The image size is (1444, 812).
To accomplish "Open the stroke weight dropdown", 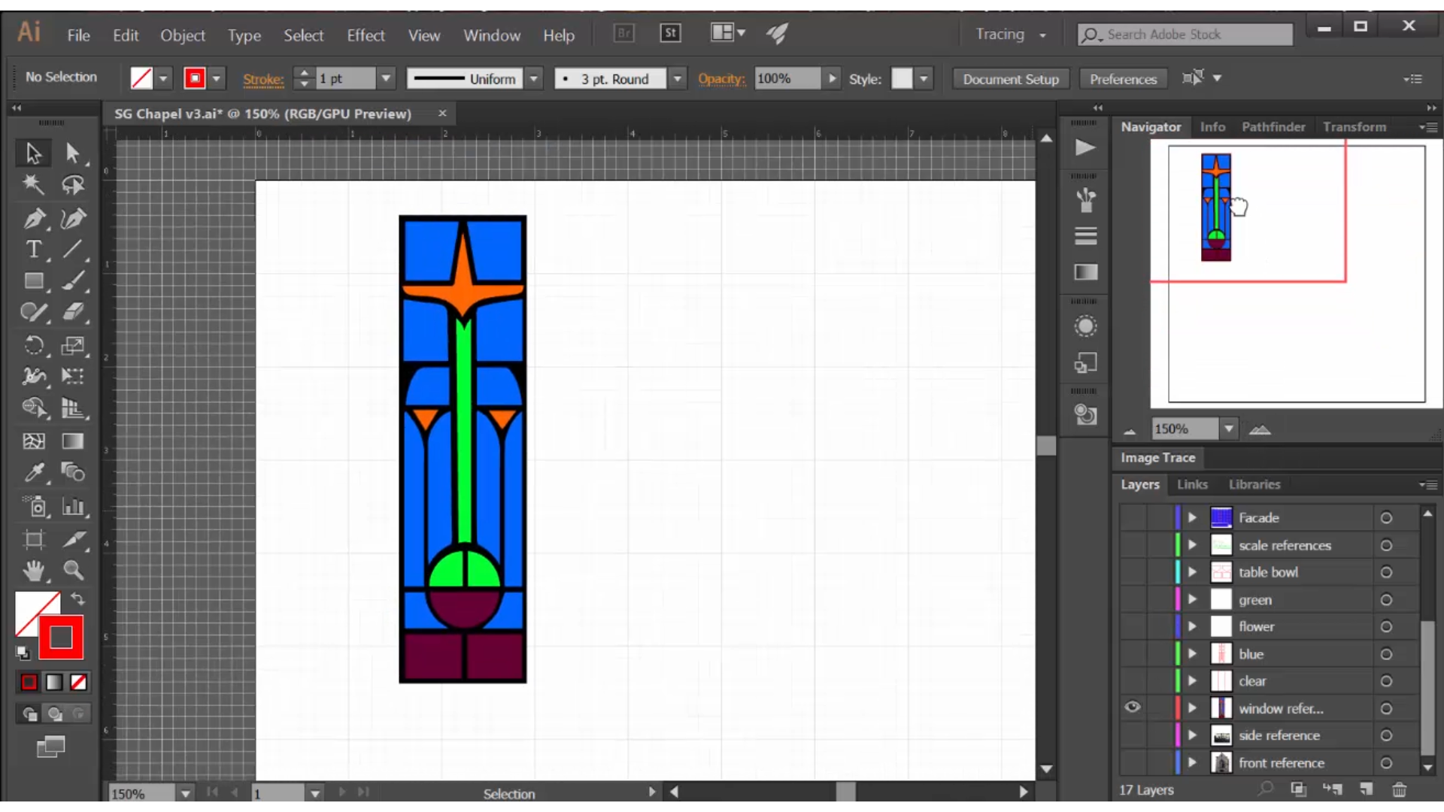I will tap(386, 78).
